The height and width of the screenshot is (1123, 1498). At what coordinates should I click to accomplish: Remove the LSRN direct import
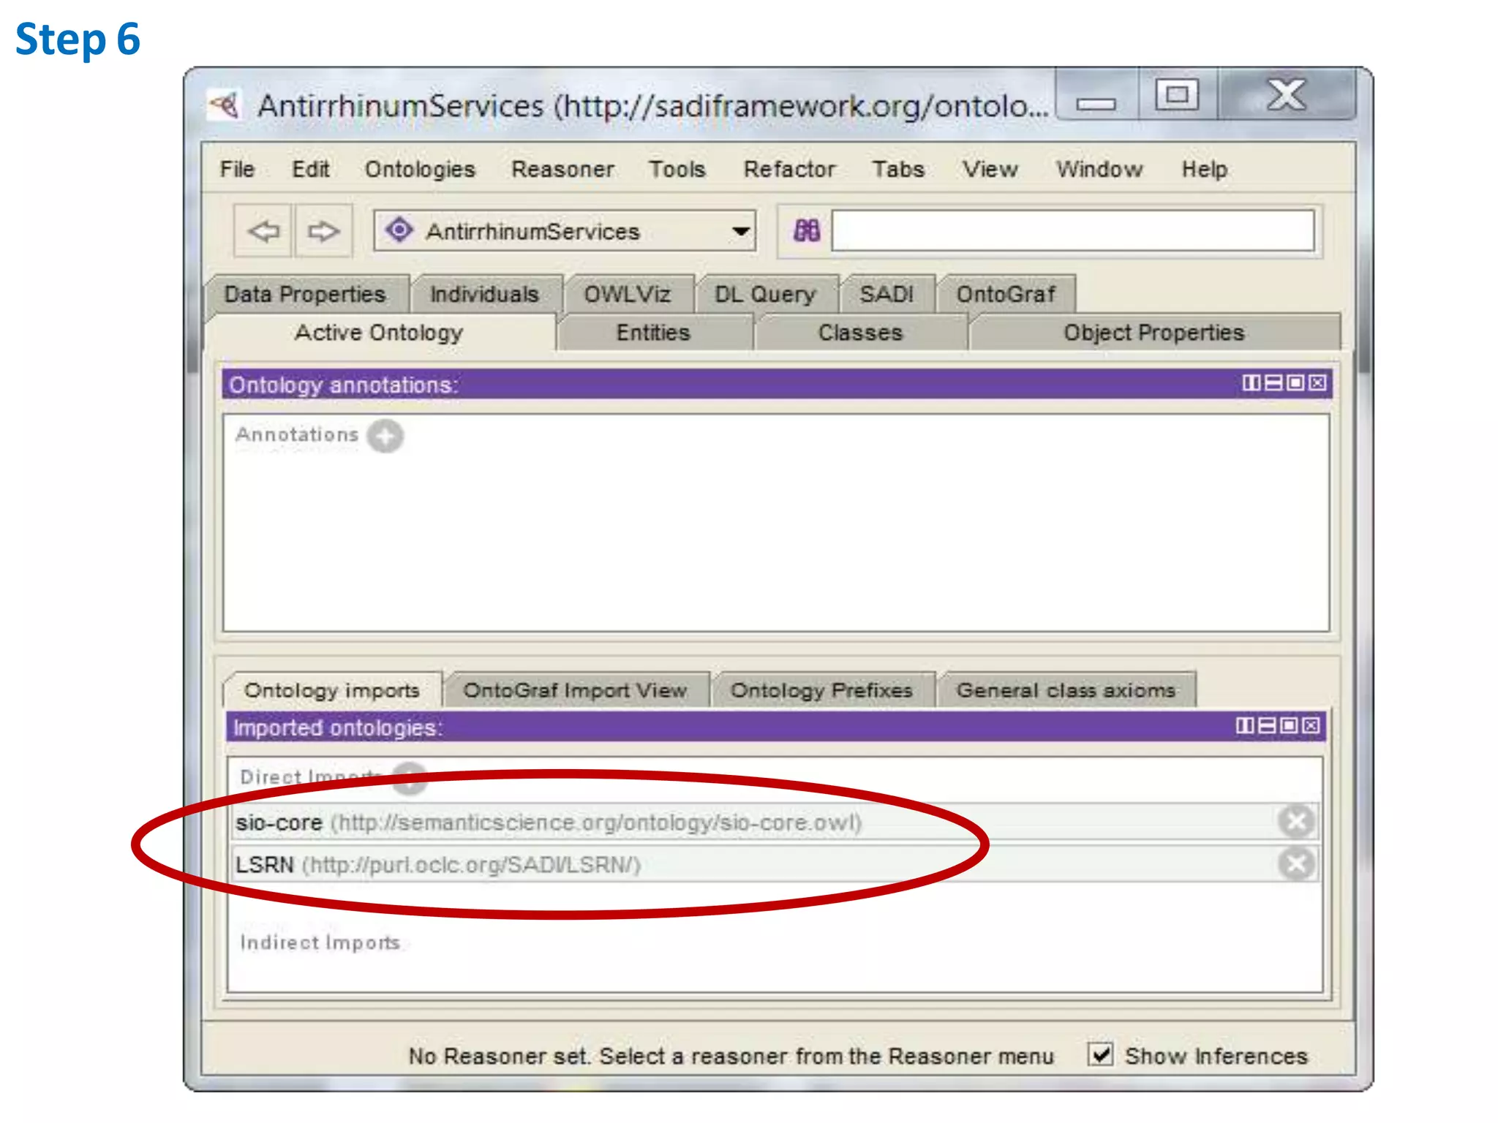(x=1297, y=864)
